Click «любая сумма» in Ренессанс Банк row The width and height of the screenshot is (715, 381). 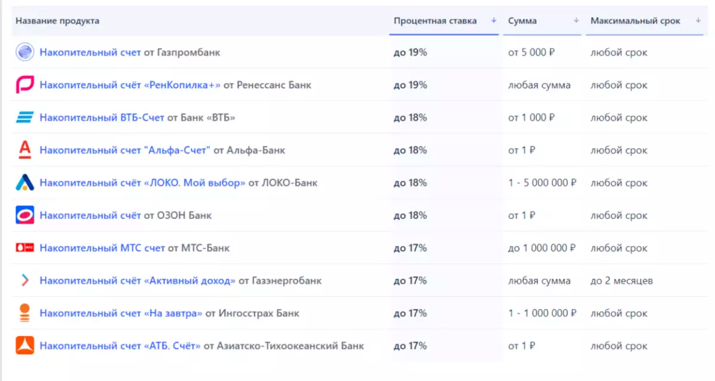(x=539, y=85)
